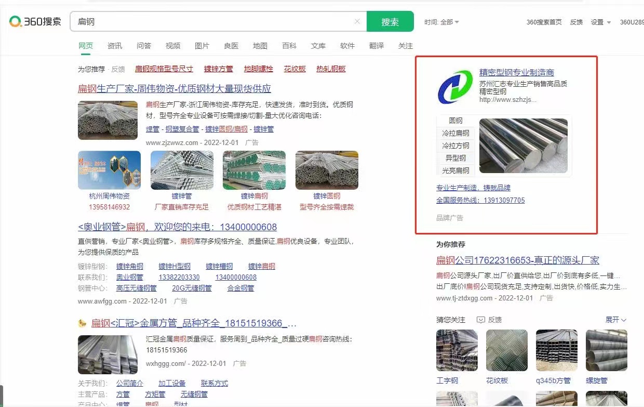Image resolution: width=644 pixels, height=407 pixels.
Task: Select 冷拉扁钢 in the brand ad list
Action: (455, 133)
